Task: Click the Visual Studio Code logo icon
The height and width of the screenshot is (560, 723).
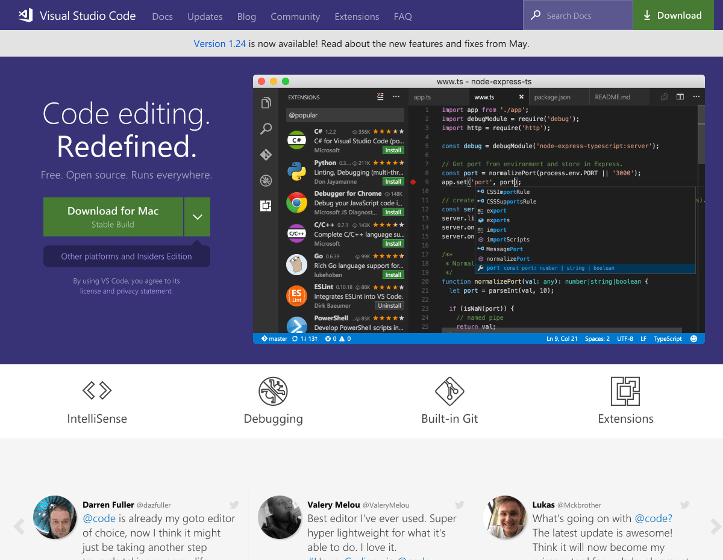Action: [26, 16]
